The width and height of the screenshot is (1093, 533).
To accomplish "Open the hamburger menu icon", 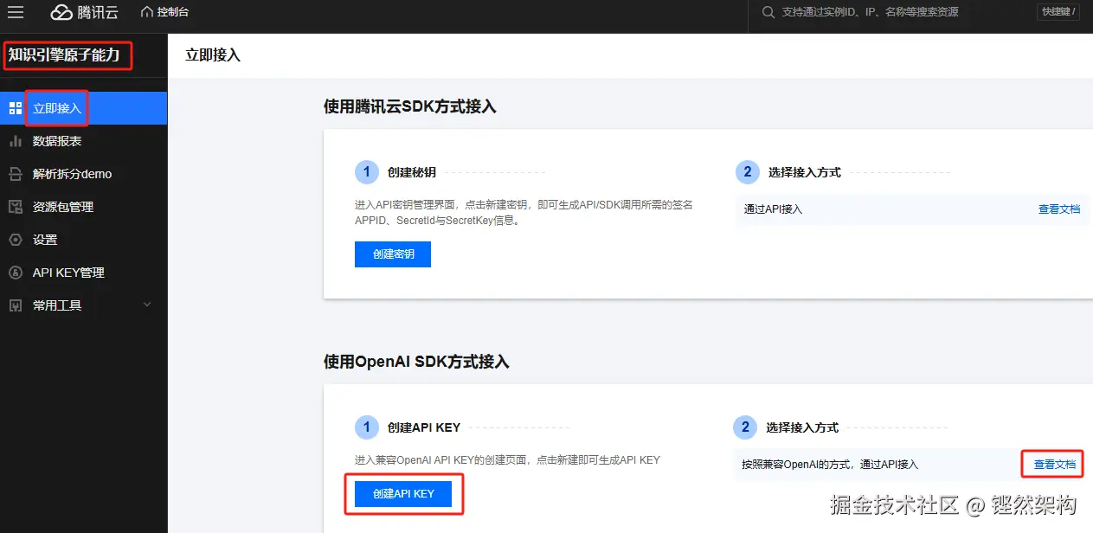I will pos(16,12).
